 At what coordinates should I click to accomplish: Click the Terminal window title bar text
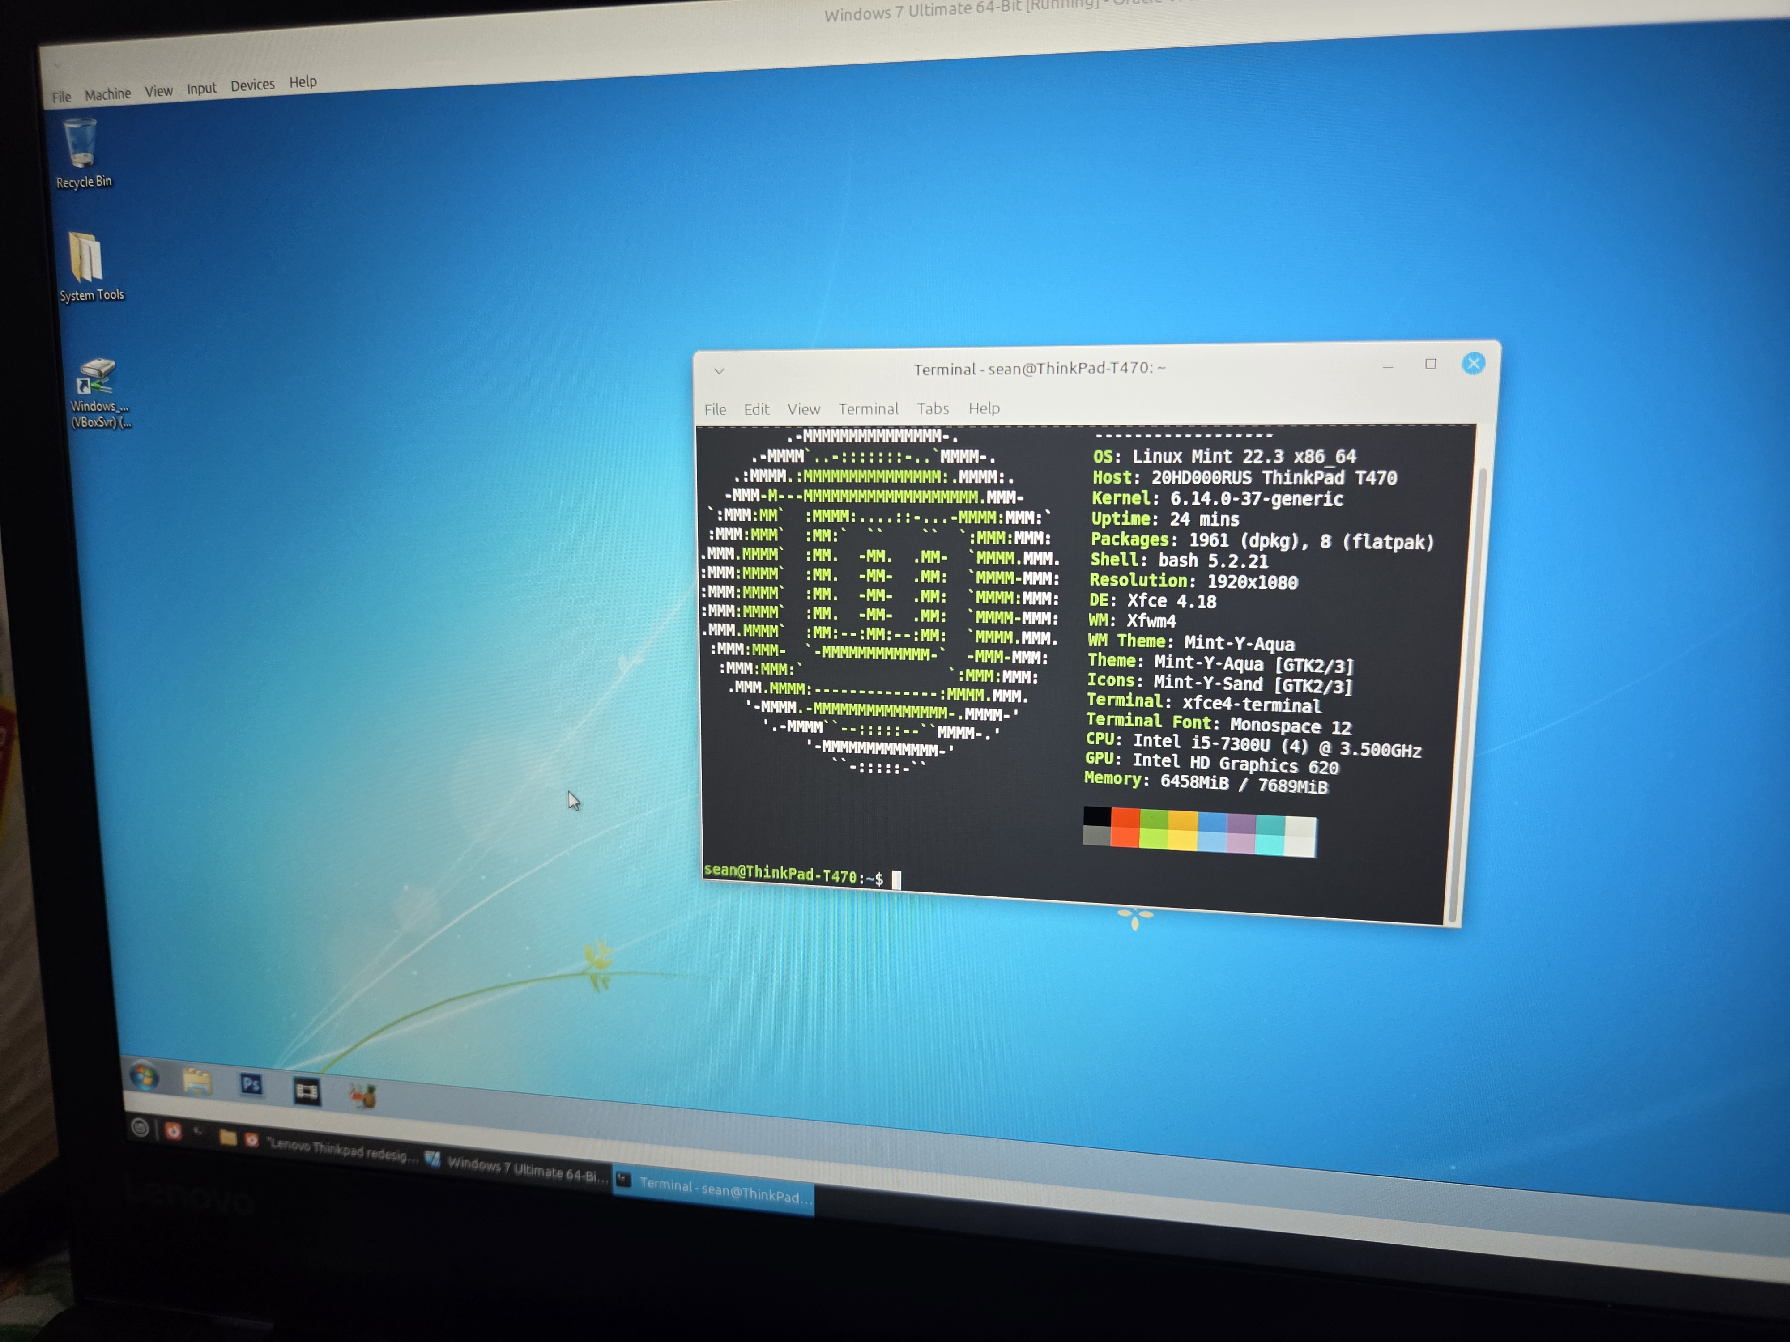(x=1040, y=369)
